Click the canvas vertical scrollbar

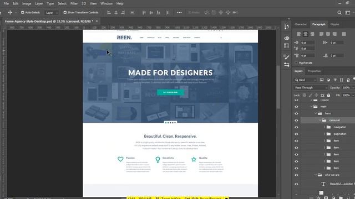pyautogui.click(x=278, y=87)
